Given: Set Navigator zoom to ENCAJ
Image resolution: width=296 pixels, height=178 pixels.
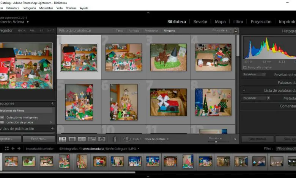Looking at the screenshot, I should pos(22,31).
